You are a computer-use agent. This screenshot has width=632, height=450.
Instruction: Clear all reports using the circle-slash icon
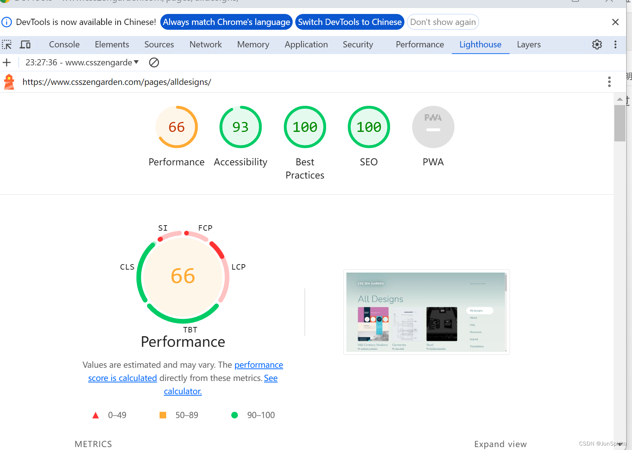(x=154, y=62)
